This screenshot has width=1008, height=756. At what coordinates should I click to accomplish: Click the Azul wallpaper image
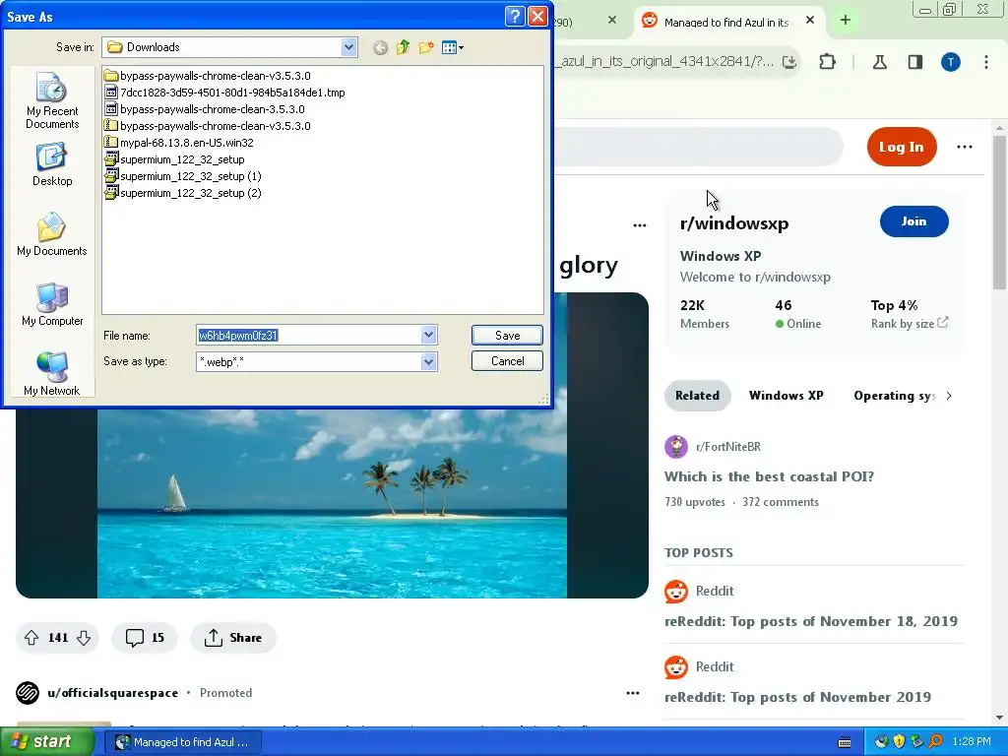(332, 503)
